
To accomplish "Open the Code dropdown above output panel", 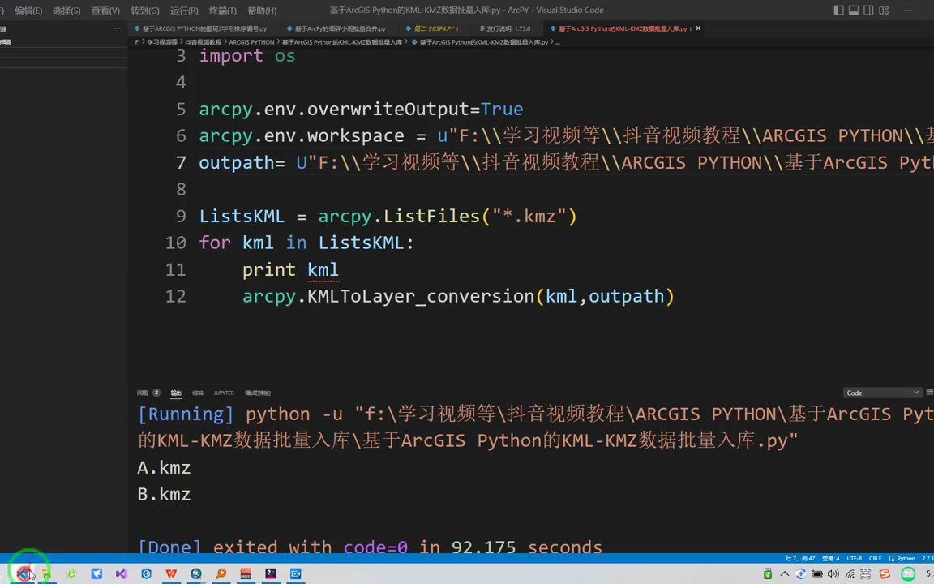I will click(x=880, y=393).
